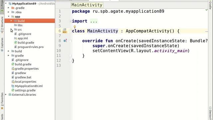This screenshot has width=213, height=120.
Task: Select settings.gradle file
Action: (25, 90)
